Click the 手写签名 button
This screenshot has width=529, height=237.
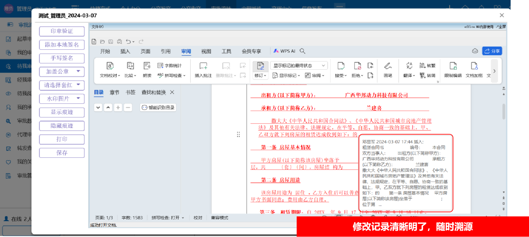pos(62,58)
